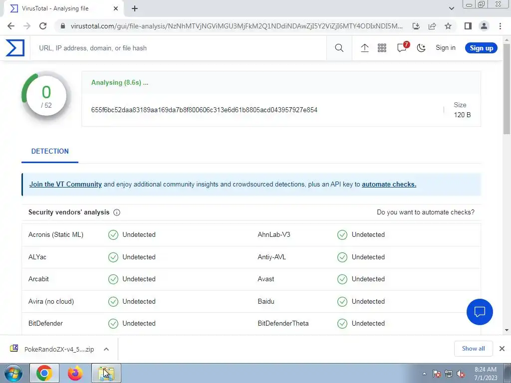511x383 pixels.
Task: Click the Undetected checkmark for BitDefender
Action: [113, 323]
